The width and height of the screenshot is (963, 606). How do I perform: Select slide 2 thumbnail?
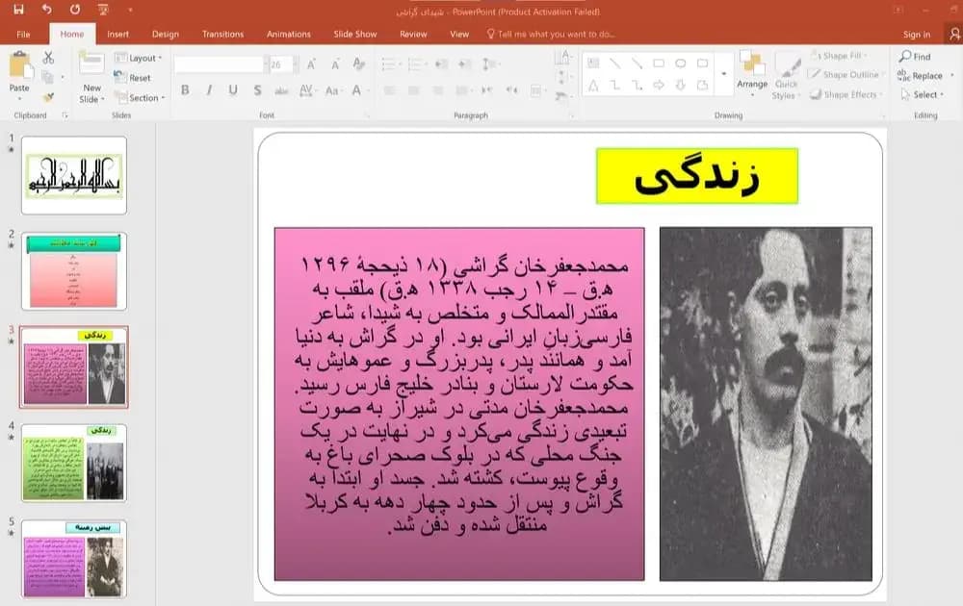coord(74,271)
